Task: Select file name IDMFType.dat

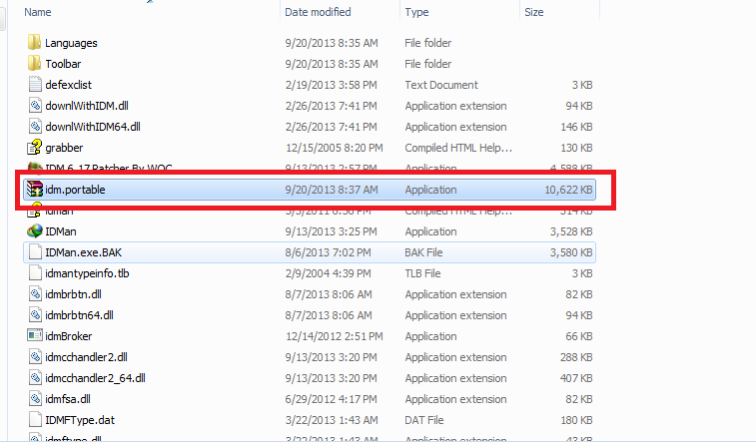Action: (80, 420)
